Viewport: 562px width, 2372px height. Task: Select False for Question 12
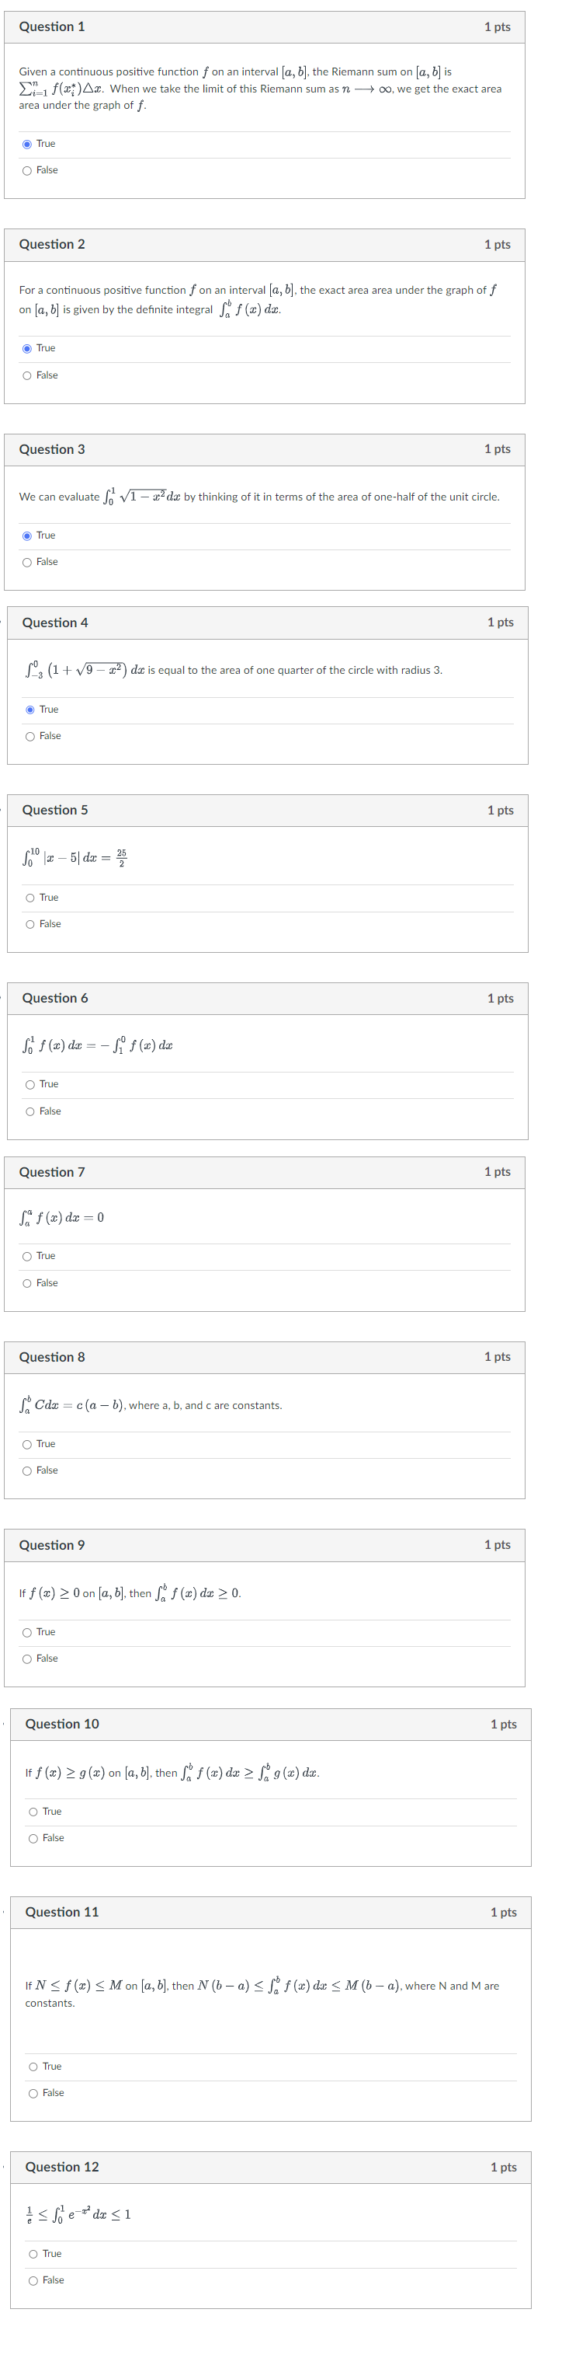tap(29, 2280)
